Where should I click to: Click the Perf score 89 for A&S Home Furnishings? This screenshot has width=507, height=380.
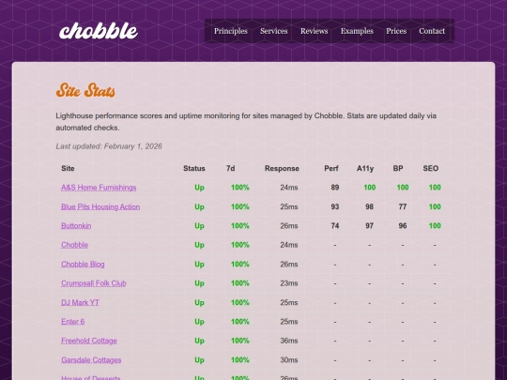coord(335,188)
